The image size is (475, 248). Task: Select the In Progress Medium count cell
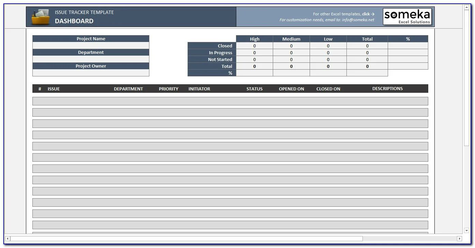291,53
